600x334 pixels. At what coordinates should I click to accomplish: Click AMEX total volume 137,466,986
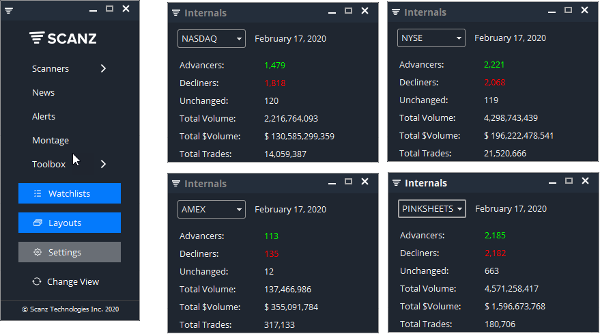[288, 290]
